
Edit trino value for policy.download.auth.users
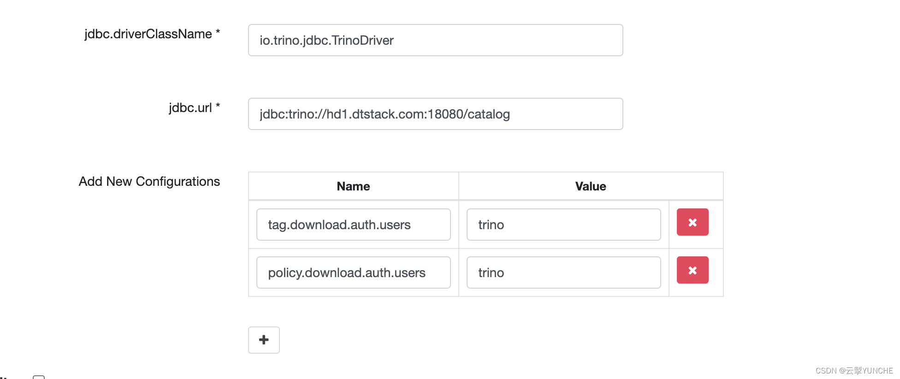click(x=564, y=272)
